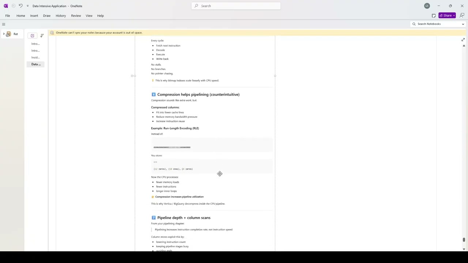Click the heading "Pipeline depth + column scans"
The height and width of the screenshot is (263, 468).
click(x=184, y=218)
